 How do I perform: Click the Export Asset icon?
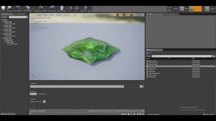click(61, 9)
